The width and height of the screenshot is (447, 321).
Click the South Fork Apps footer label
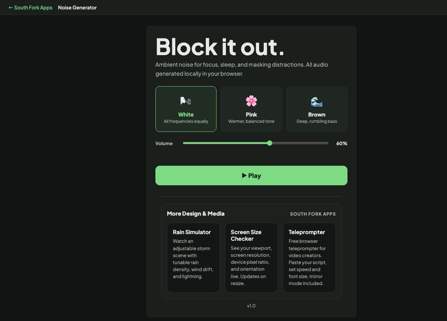(x=313, y=214)
